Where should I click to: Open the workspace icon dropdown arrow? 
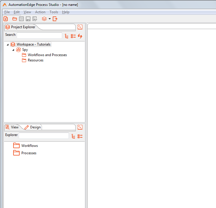[50, 19]
